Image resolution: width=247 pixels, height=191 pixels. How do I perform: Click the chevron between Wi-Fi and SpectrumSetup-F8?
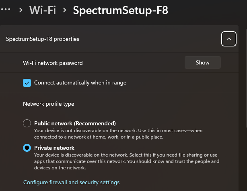[64, 10]
